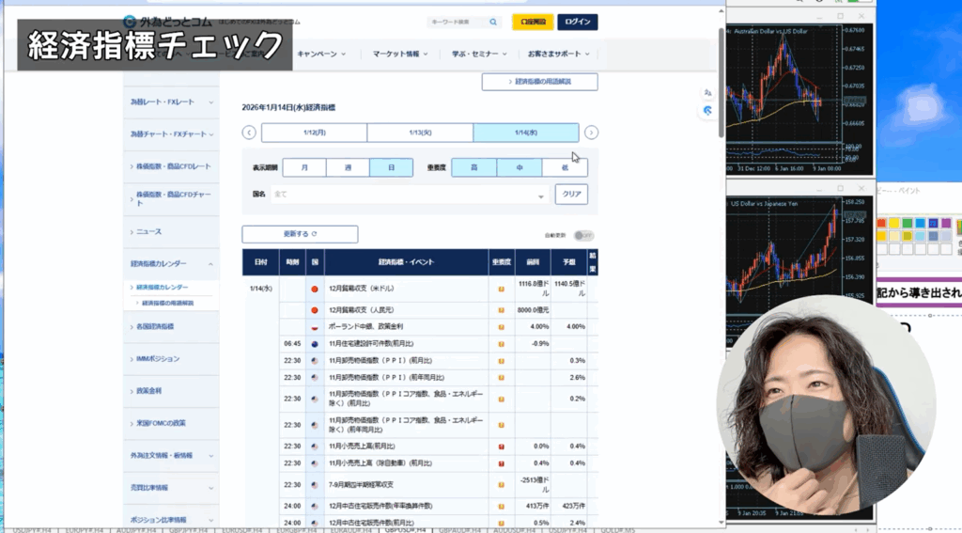Click the flag icon for 12月貿易収支(米ドル) row
This screenshot has height=533, width=962.
[315, 289]
